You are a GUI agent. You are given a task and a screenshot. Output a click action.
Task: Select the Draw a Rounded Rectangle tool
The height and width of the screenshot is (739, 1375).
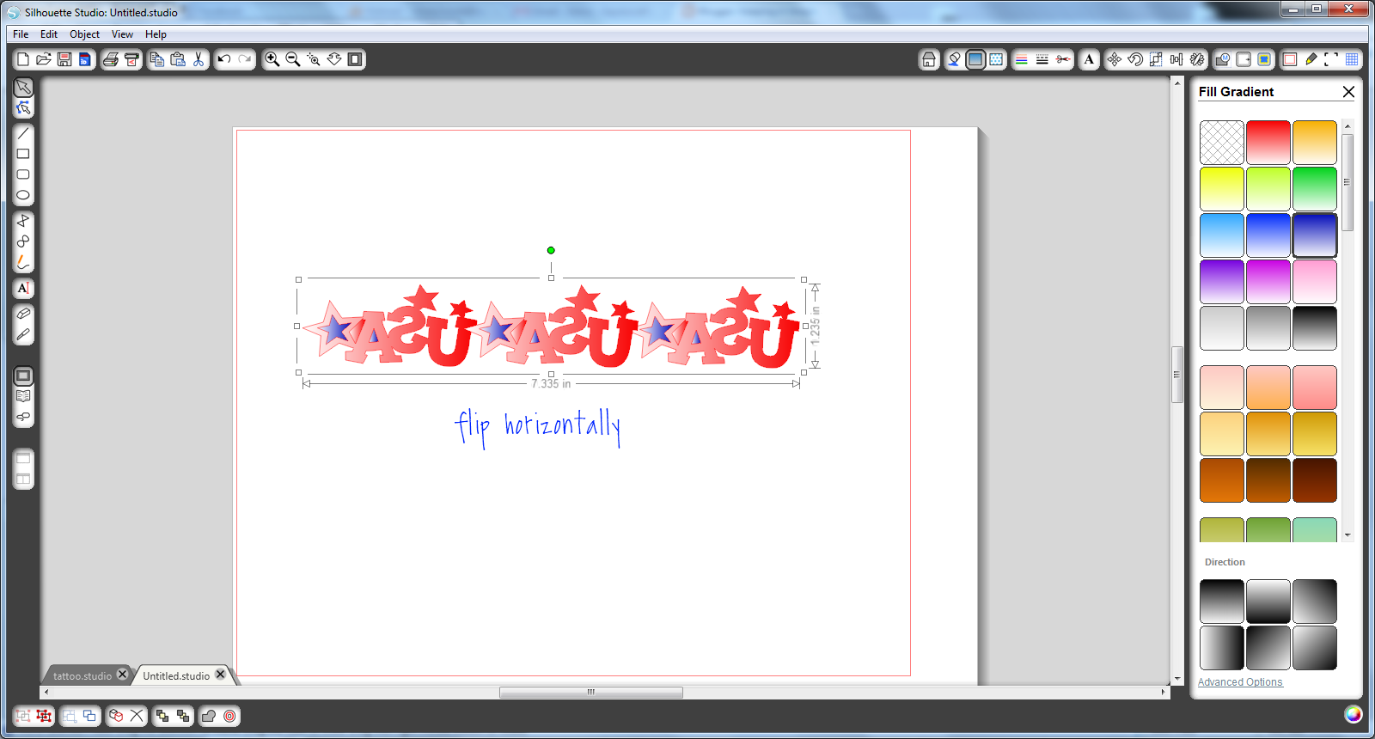[x=23, y=174]
